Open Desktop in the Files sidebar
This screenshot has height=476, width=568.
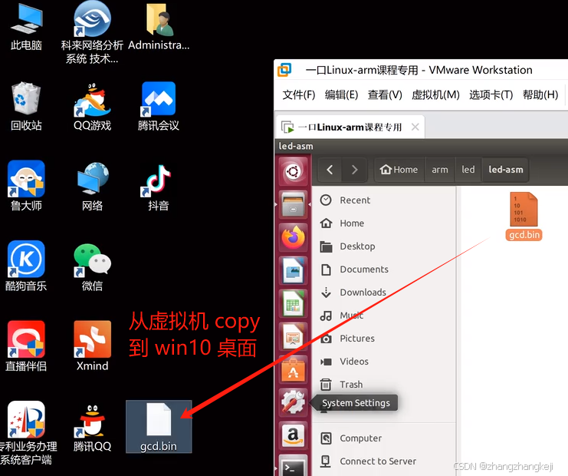tap(383, 246)
